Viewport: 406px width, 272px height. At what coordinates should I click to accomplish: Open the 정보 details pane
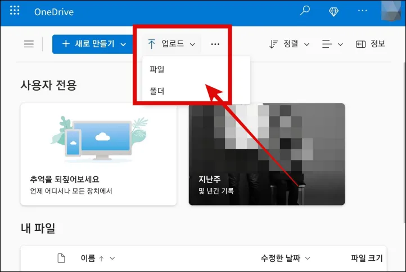371,44
